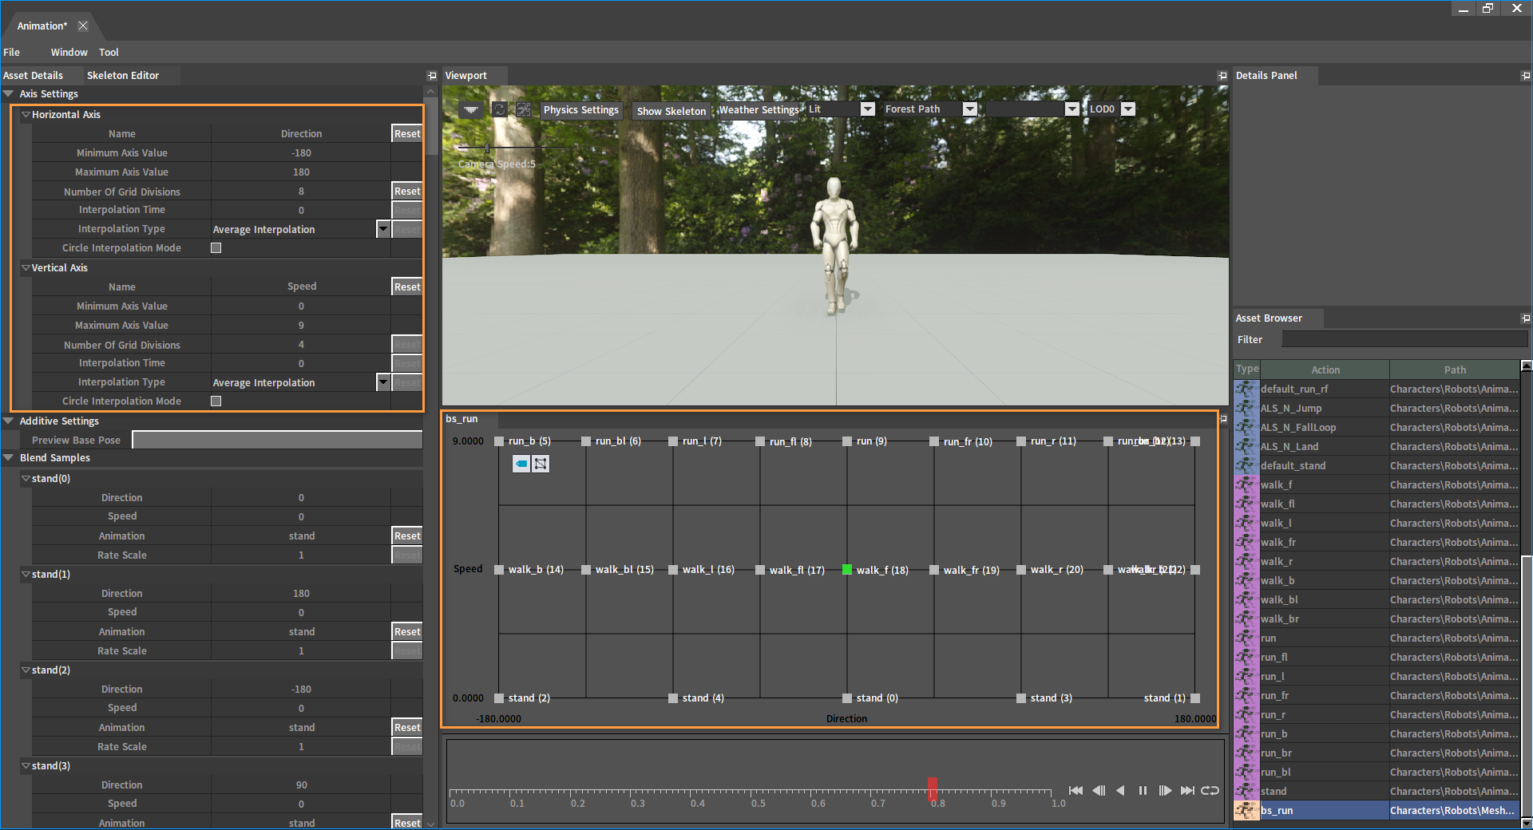Select walk_f (18) sample point in grid
Viewport: 1533px width, 830px height.
tap(847, 569)
